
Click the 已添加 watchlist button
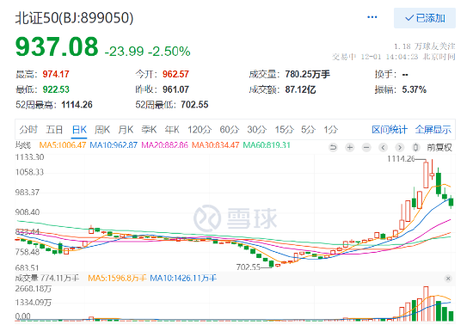coord(425,18)
